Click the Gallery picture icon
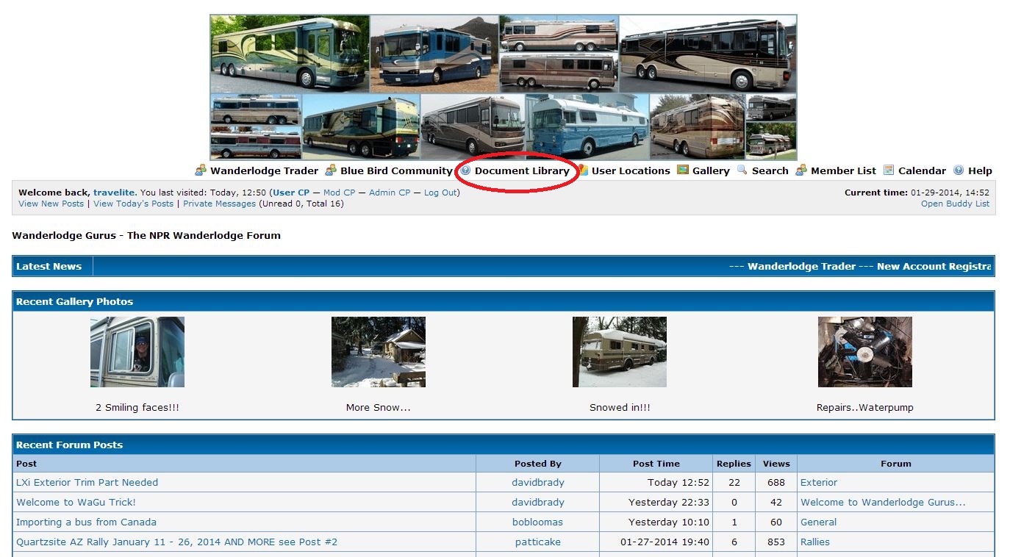Screen dimensions: 1010x557 click(x=683, y=170)
